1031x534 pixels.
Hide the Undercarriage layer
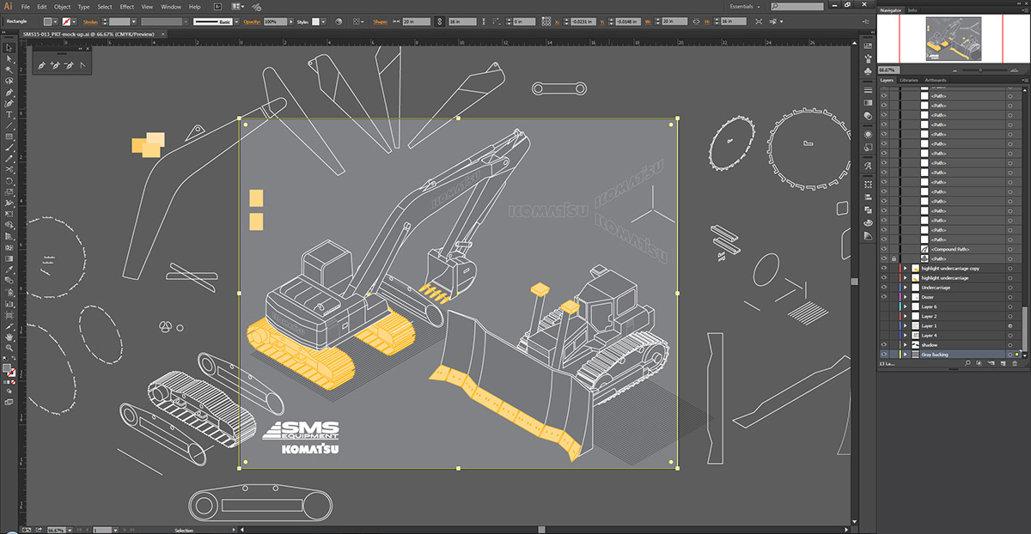coord(883,288)
